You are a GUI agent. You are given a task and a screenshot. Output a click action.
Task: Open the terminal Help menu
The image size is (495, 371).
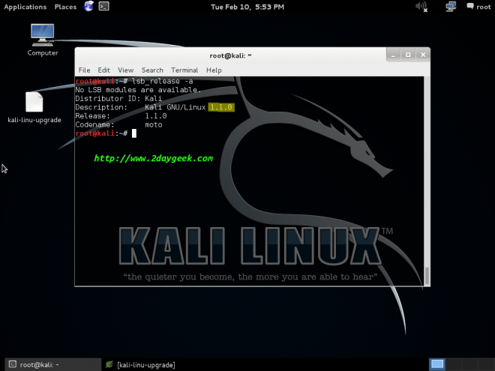[214, 70]
